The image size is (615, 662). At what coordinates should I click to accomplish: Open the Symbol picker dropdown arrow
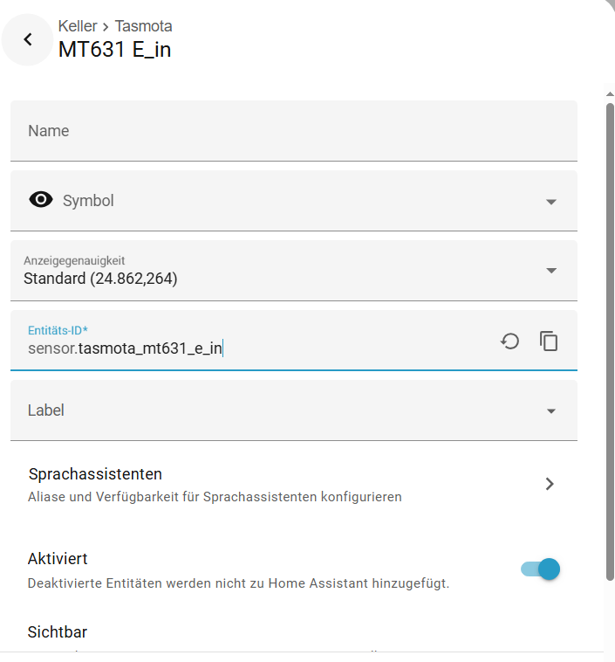tap(551, 201)
